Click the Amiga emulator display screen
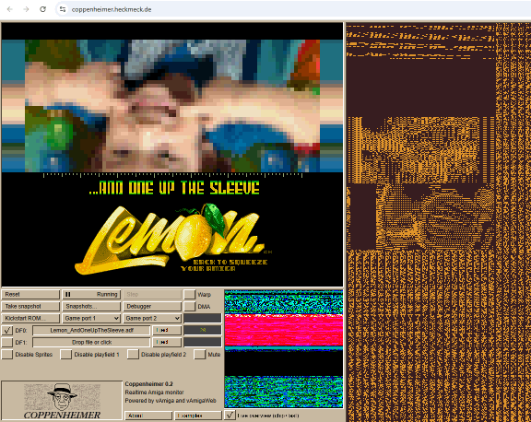The image size is (531, 422). (172, 154)
